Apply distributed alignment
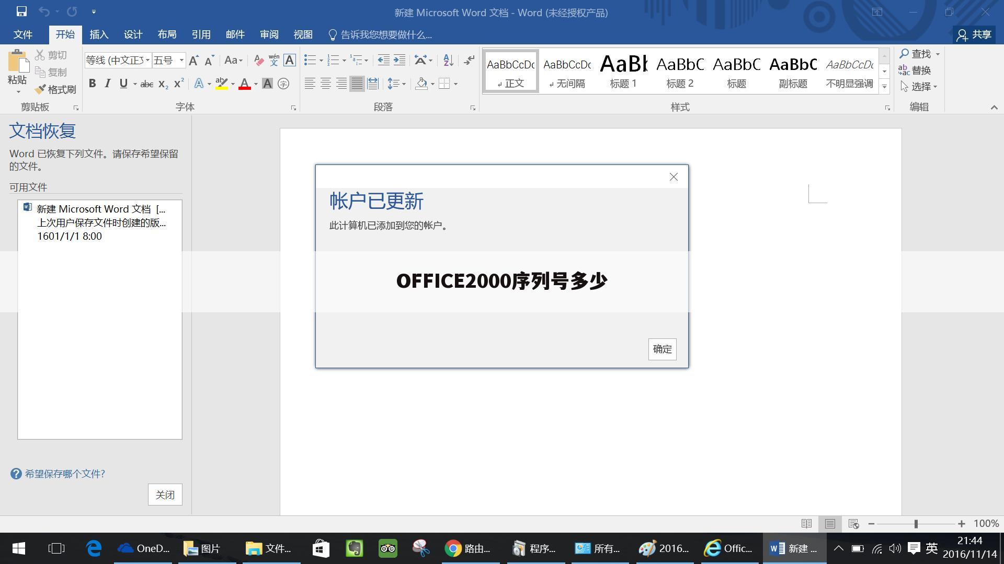1004x564 pixels. (x=373, y=84)
